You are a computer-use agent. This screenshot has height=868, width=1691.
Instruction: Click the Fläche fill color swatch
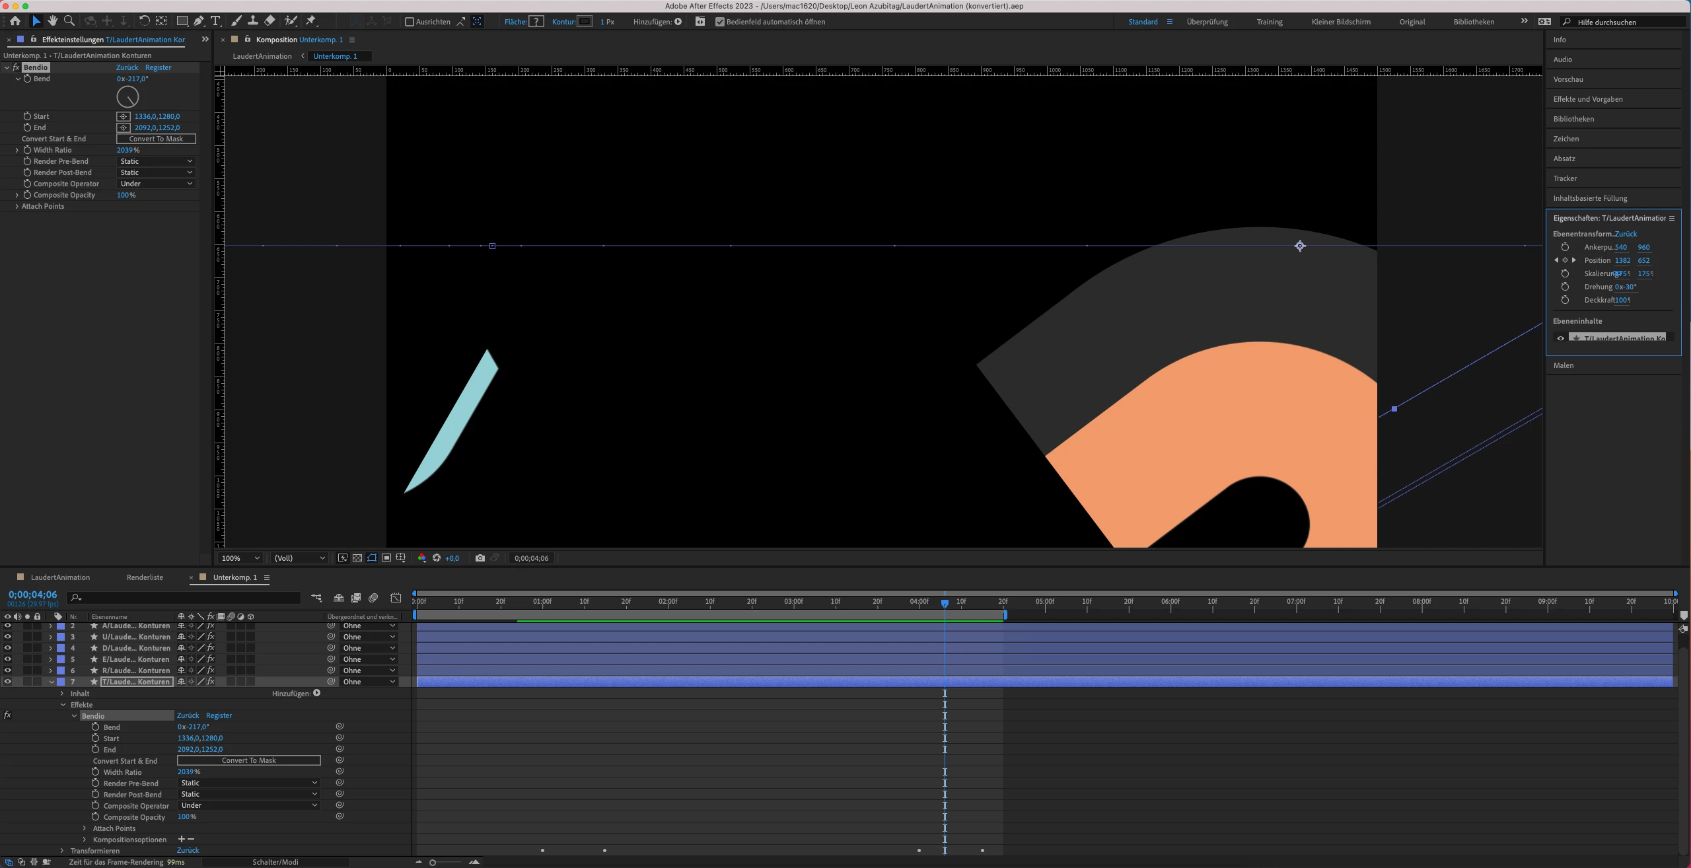[x=536, y=22]
